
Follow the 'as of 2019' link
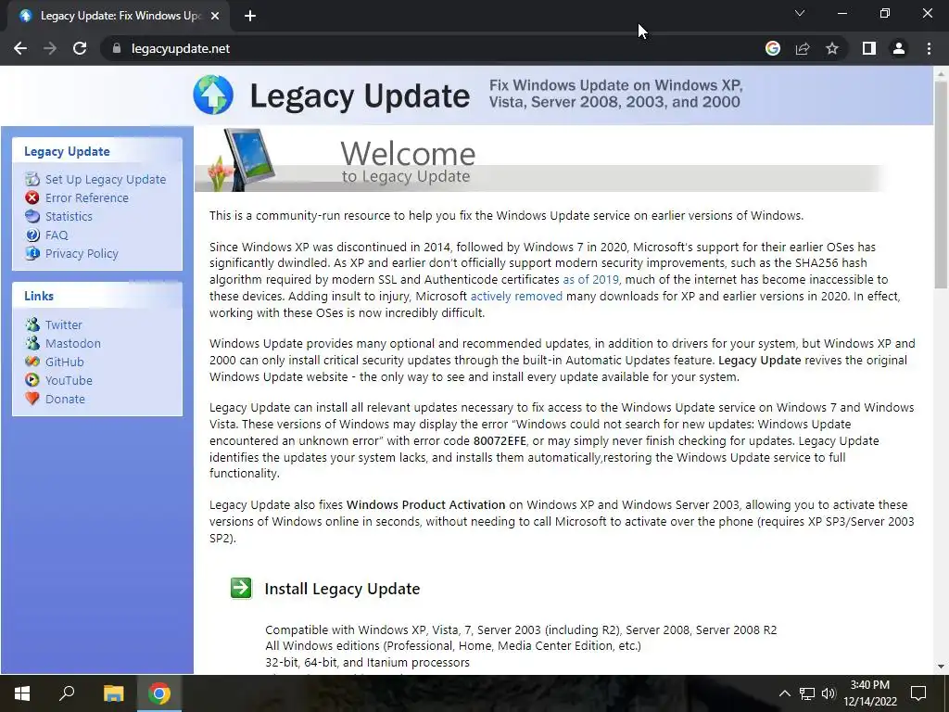coord(590,280)
